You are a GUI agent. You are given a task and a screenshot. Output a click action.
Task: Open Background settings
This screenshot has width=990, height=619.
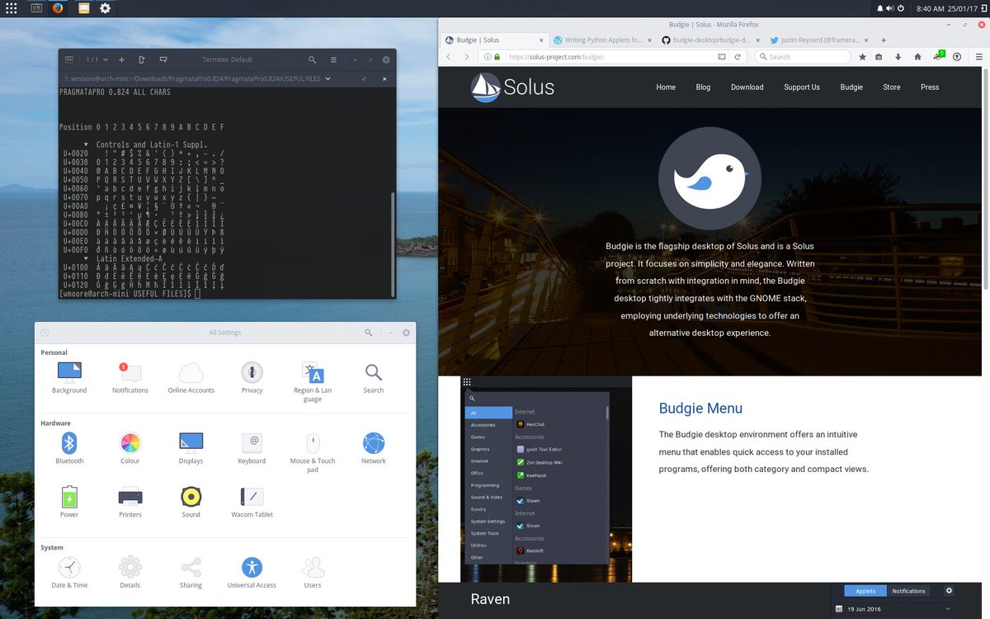69,378
